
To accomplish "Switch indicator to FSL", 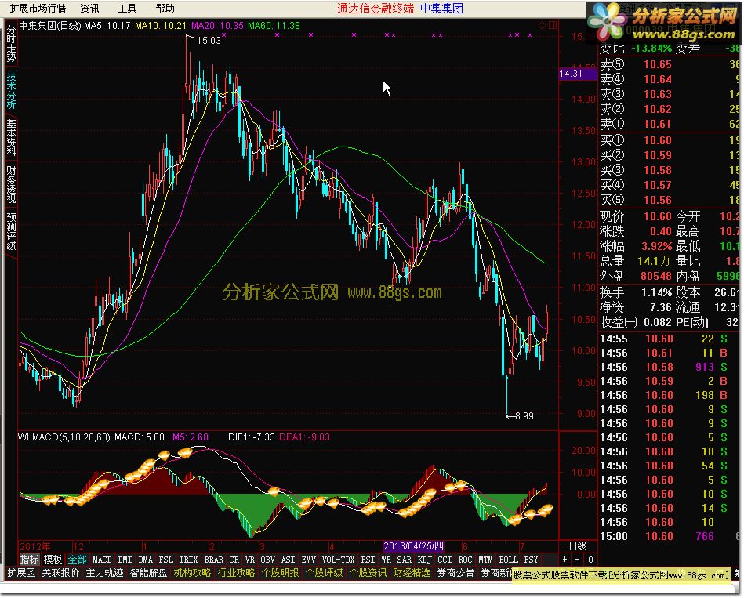I will point(165,560).
